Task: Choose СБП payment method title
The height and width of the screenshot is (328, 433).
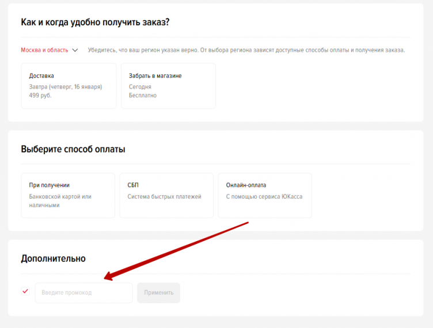Action: point(133,185)
